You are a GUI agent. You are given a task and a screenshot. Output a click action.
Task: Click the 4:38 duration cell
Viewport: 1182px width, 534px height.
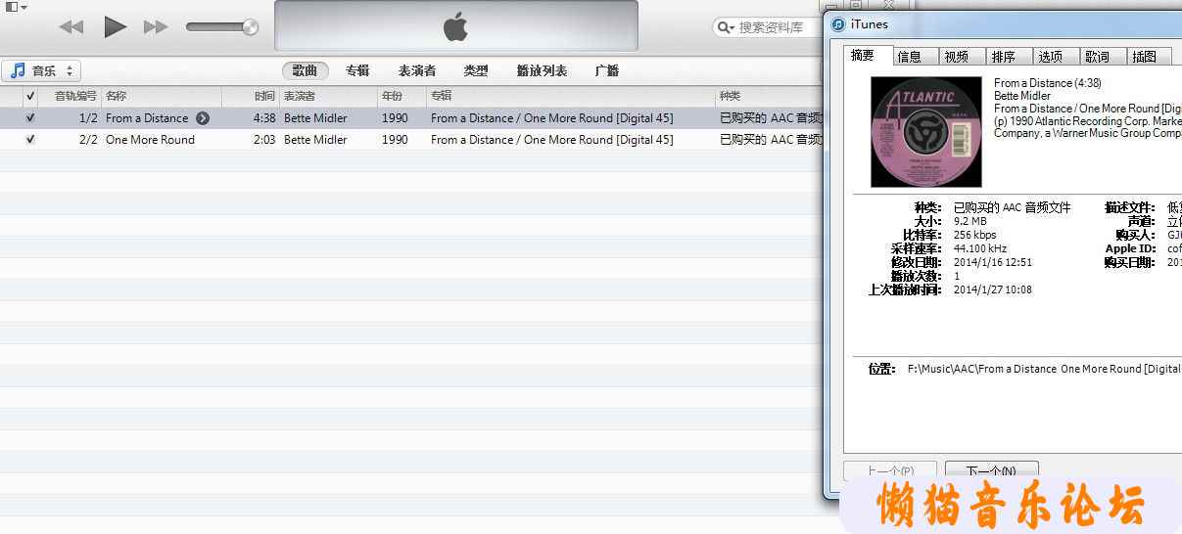click(264, 118)
